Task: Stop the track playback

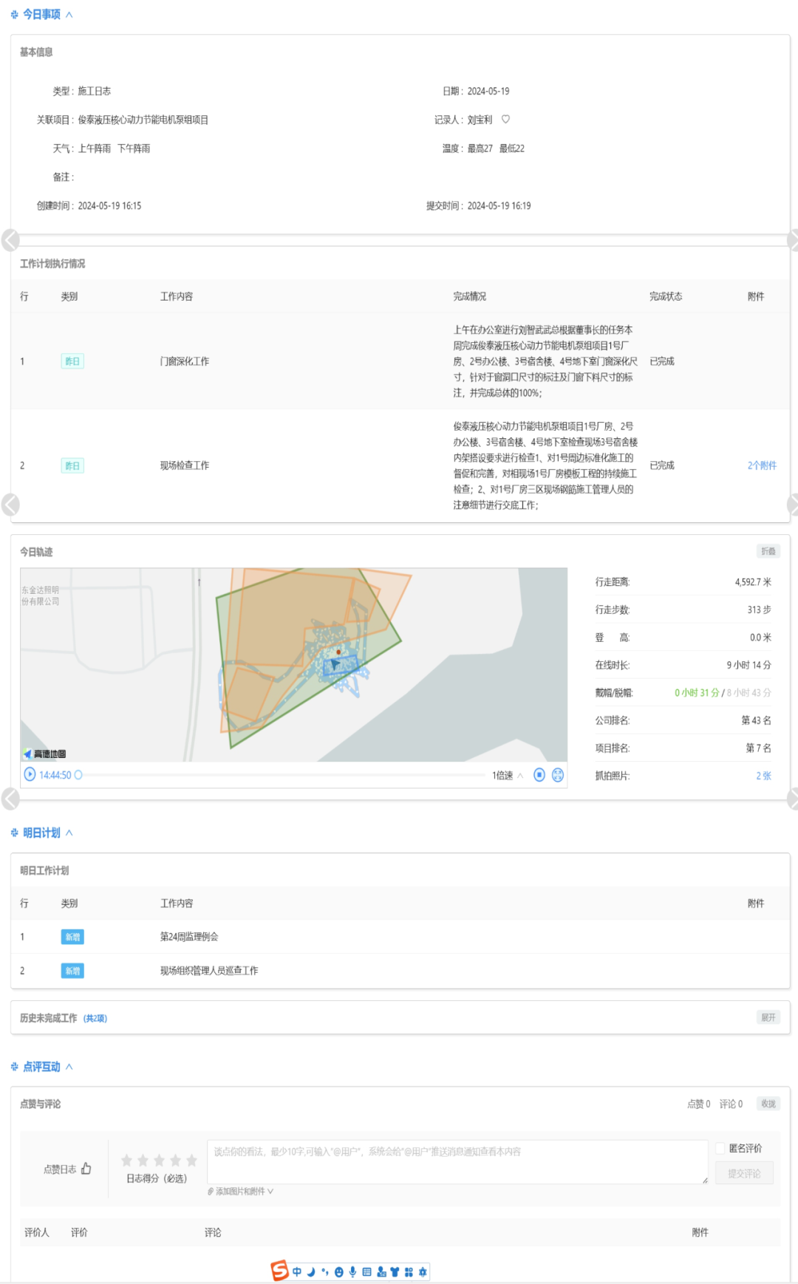Action: coord(539,774)
